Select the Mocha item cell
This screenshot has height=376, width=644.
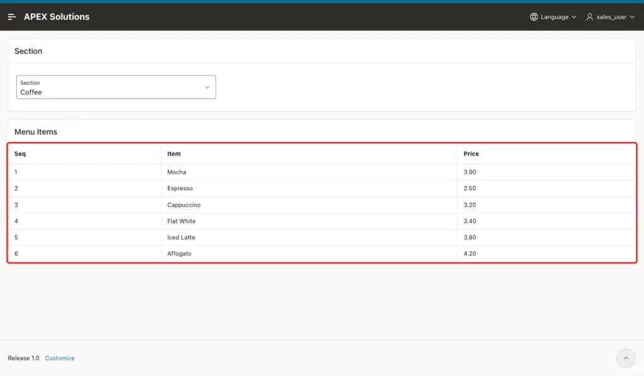(x=309, y=172)
